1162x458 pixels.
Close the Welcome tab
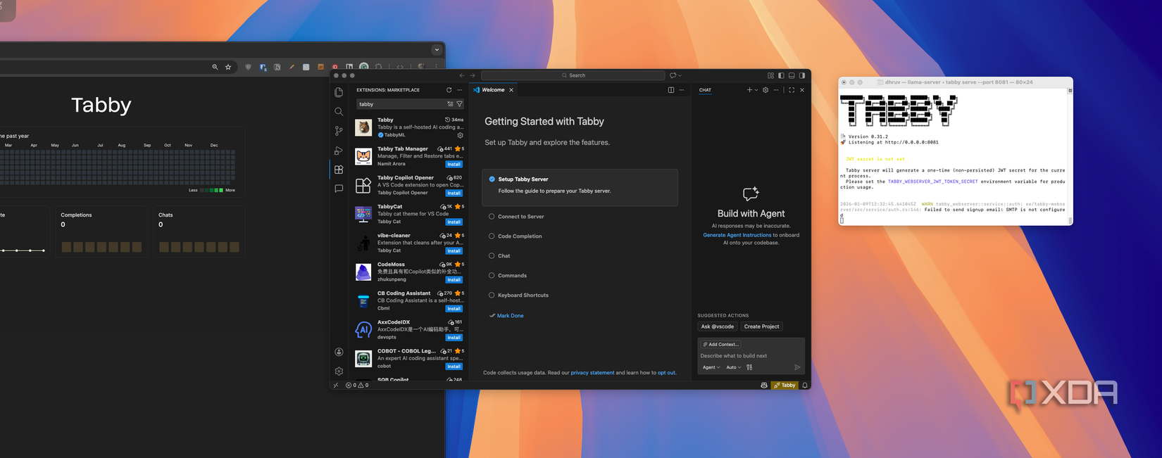click(x=511, y=90)
